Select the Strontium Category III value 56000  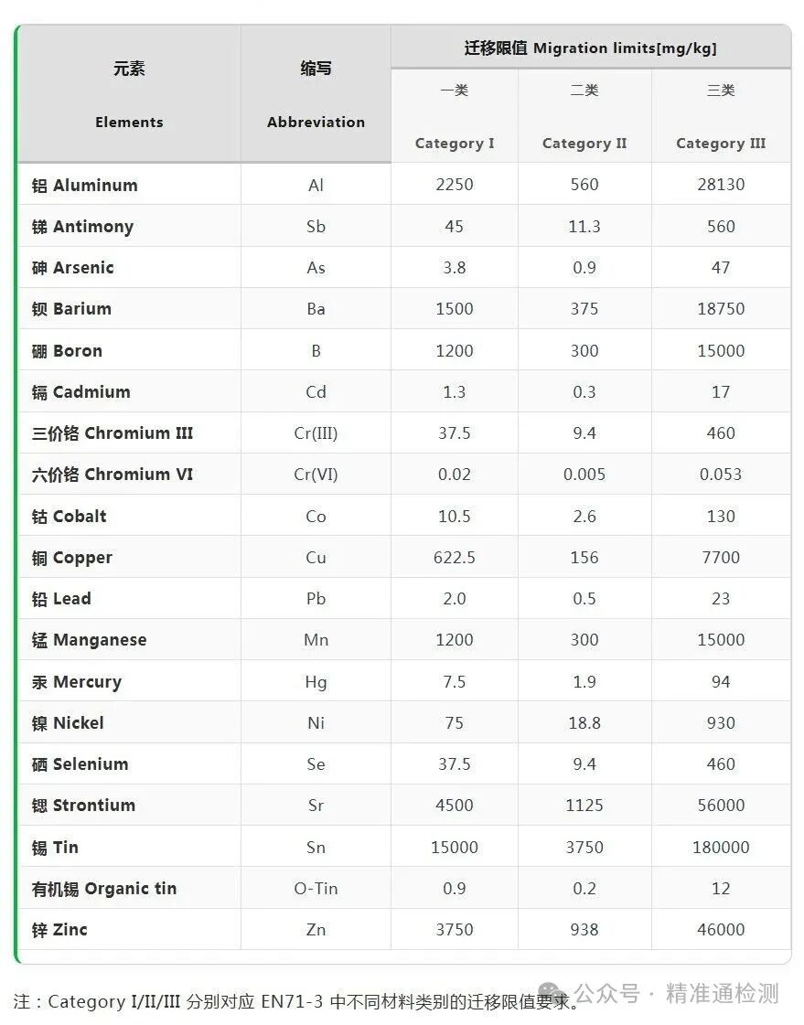click(x=721, y=805)
